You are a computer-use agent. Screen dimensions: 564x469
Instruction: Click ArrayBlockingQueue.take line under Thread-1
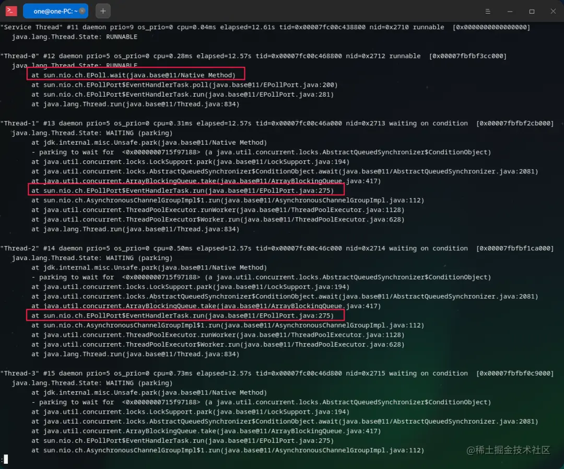pos(206,181)
